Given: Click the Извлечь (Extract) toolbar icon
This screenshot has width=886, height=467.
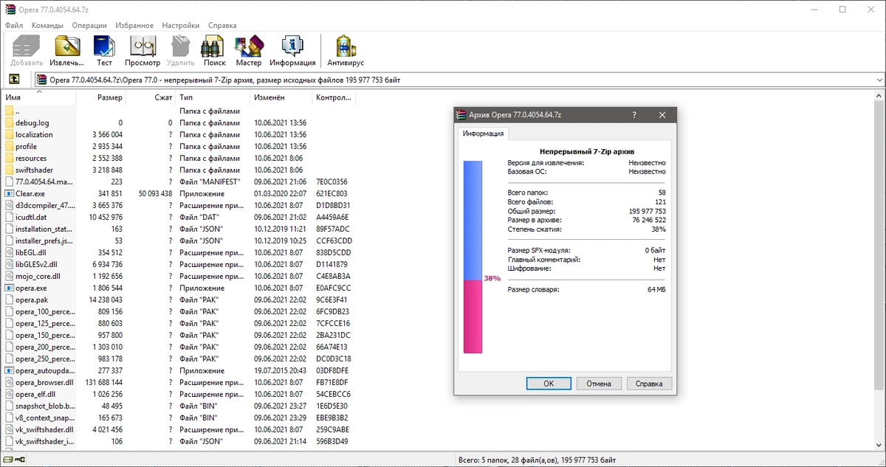Looking at the screenshot, I should tap(67, 46).
